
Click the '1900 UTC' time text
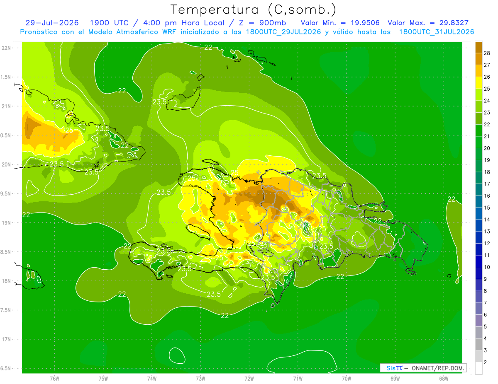pos(109,23)
